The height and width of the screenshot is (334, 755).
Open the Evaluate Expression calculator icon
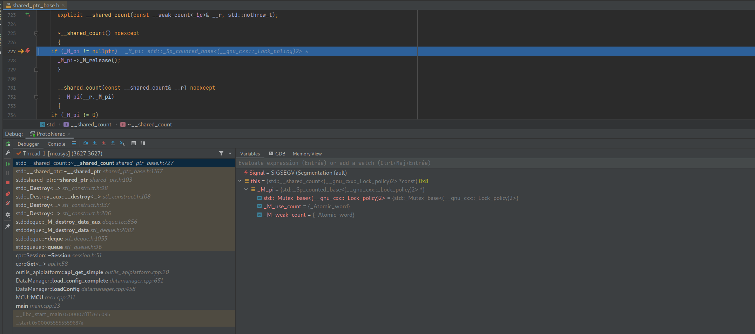click(134, 143)
